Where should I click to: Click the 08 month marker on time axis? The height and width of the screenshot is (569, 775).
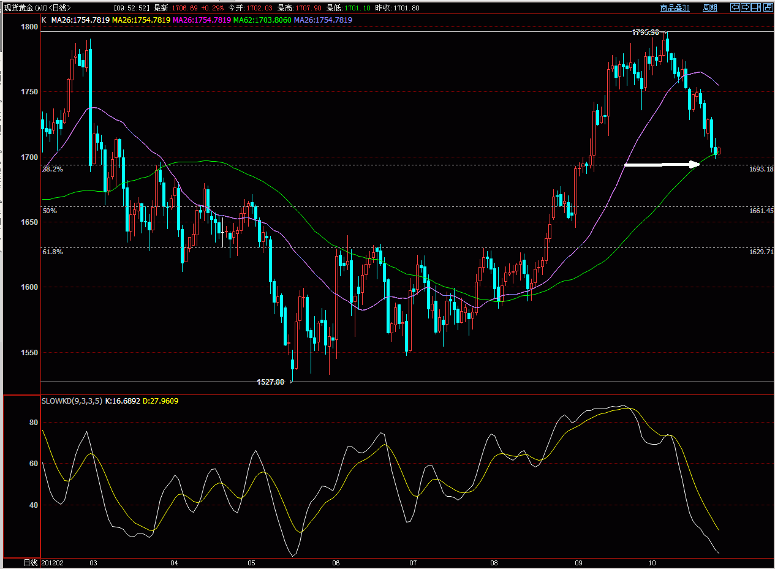click(494, 562)
